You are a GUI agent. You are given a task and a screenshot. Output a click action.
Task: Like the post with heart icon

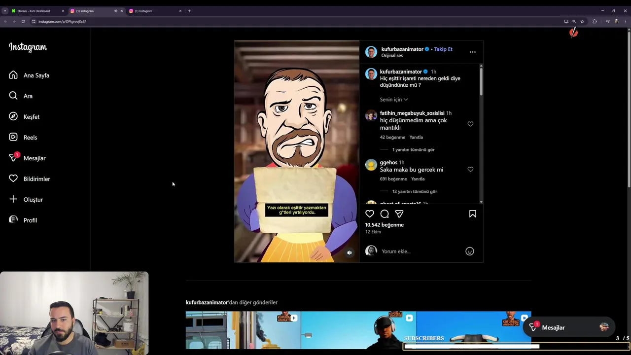click(370, 213)
